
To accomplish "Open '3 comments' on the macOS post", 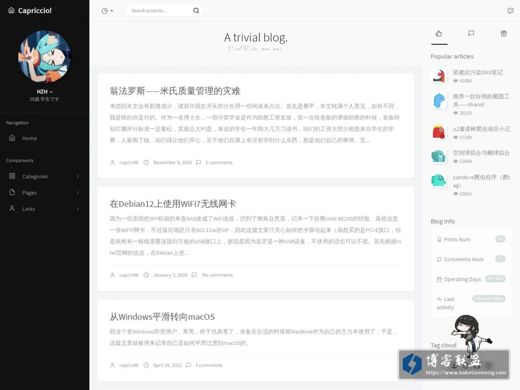I will 209,365.
